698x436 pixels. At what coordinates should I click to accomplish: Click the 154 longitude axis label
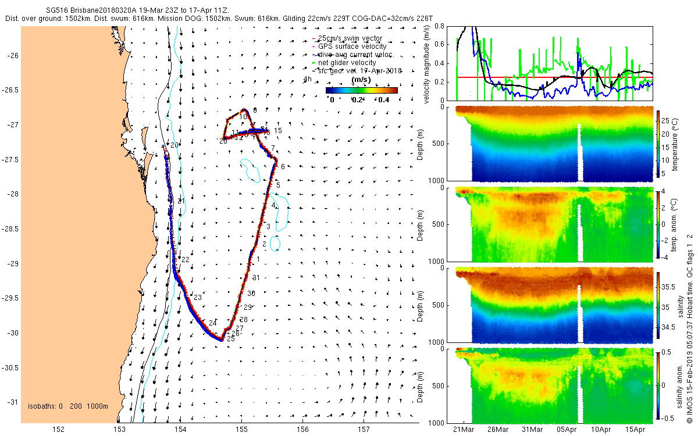point(180,430)
